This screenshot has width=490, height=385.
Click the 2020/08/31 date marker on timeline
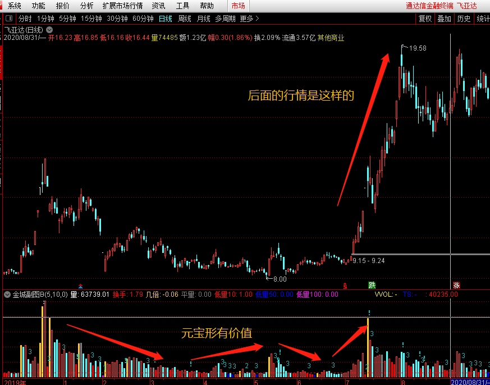tap(470, 382)
